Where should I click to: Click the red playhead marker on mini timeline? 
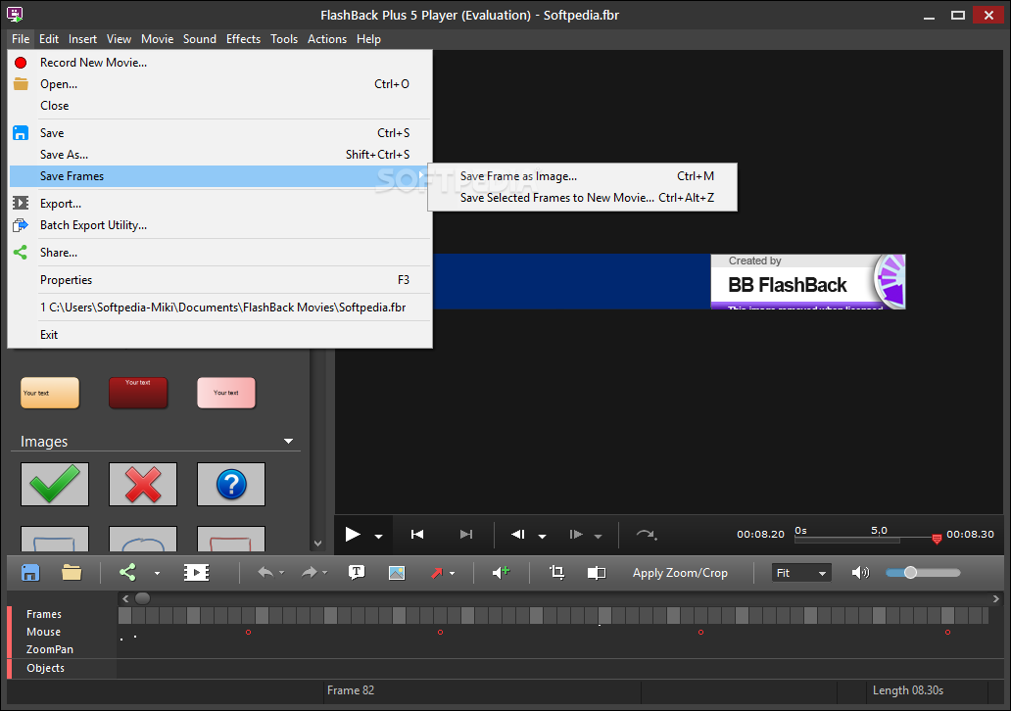pos(937,539)
